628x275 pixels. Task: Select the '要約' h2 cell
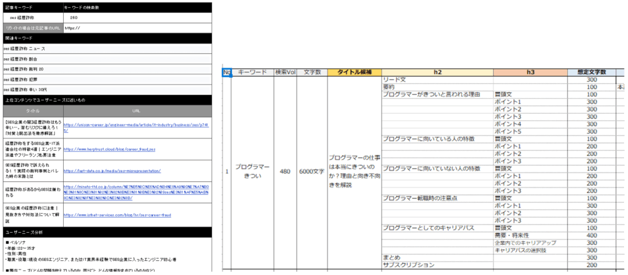pos(437,87)
